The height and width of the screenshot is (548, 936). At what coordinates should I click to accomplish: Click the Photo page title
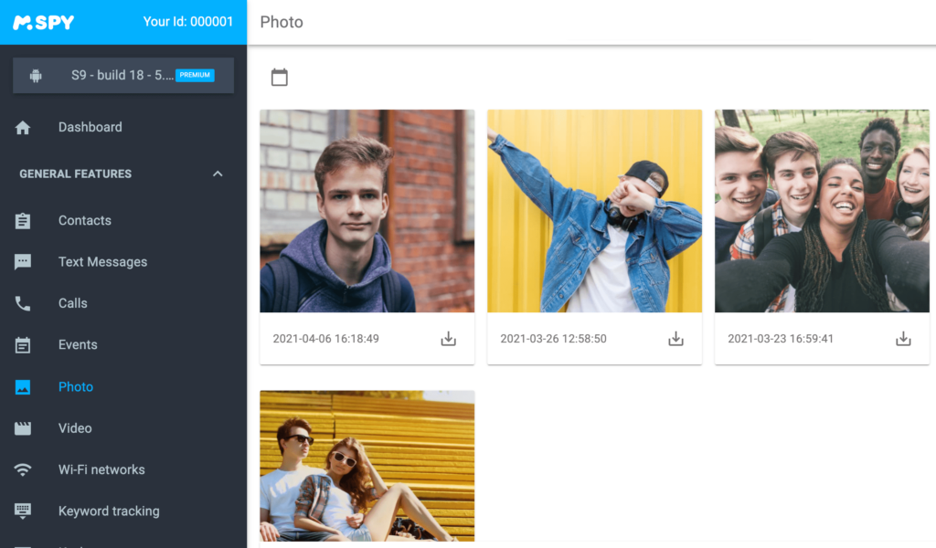pos(282,22)
